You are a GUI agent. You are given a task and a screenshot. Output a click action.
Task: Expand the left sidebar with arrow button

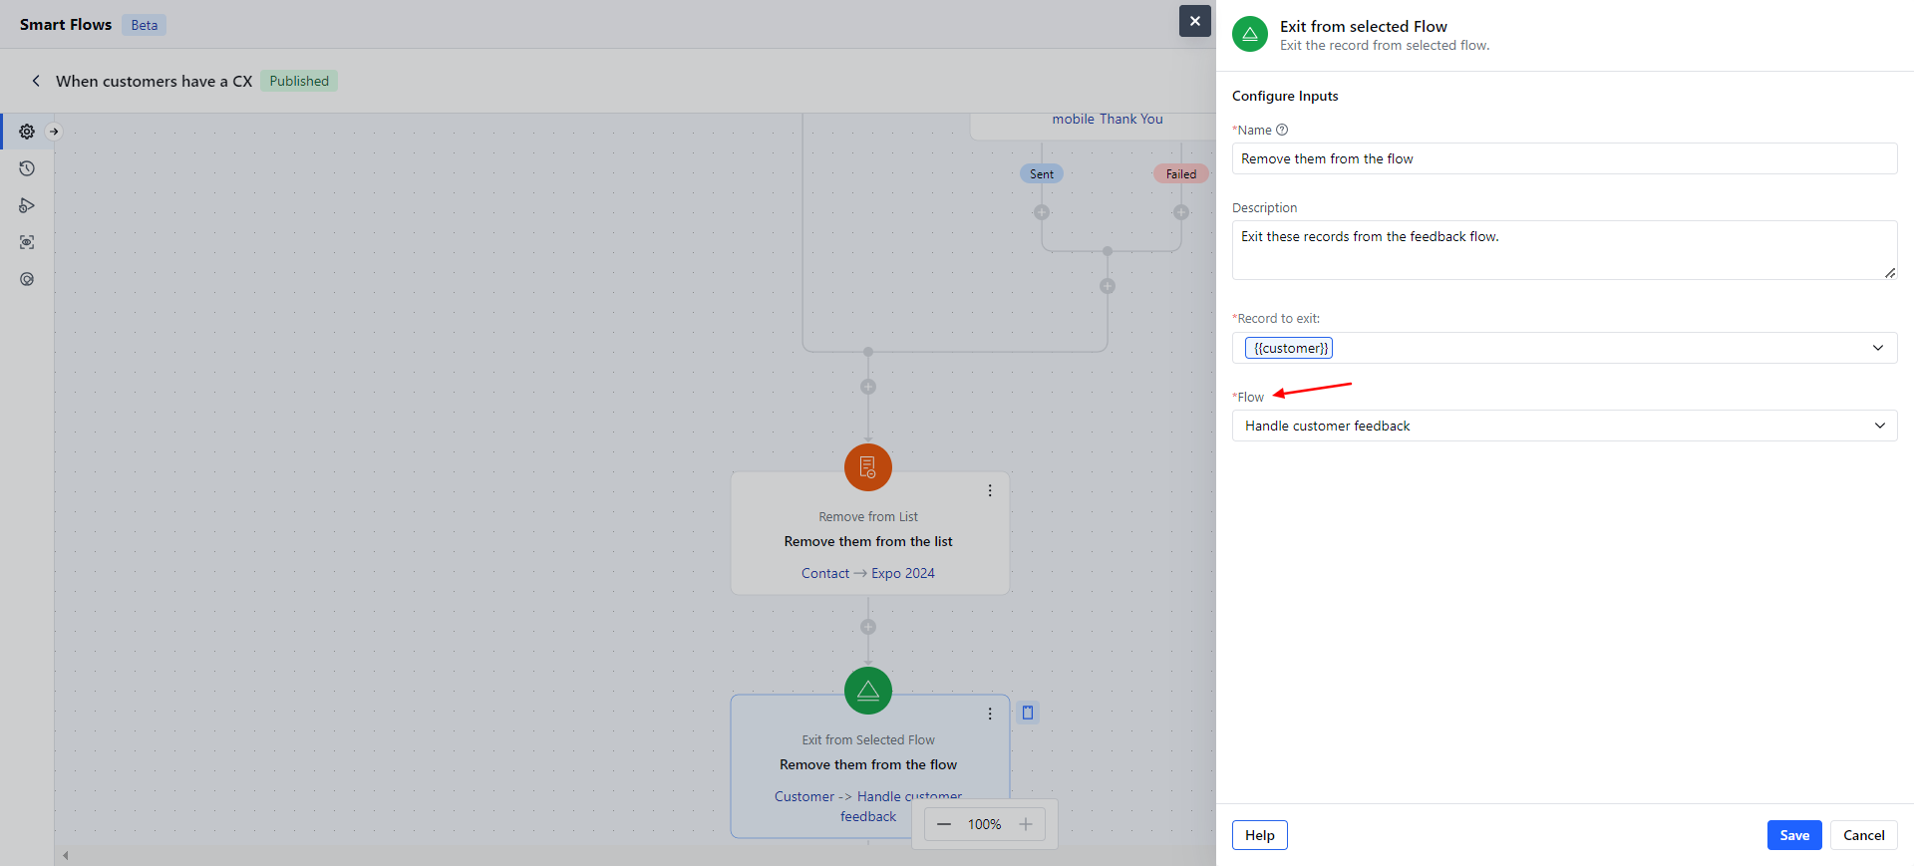54,132
